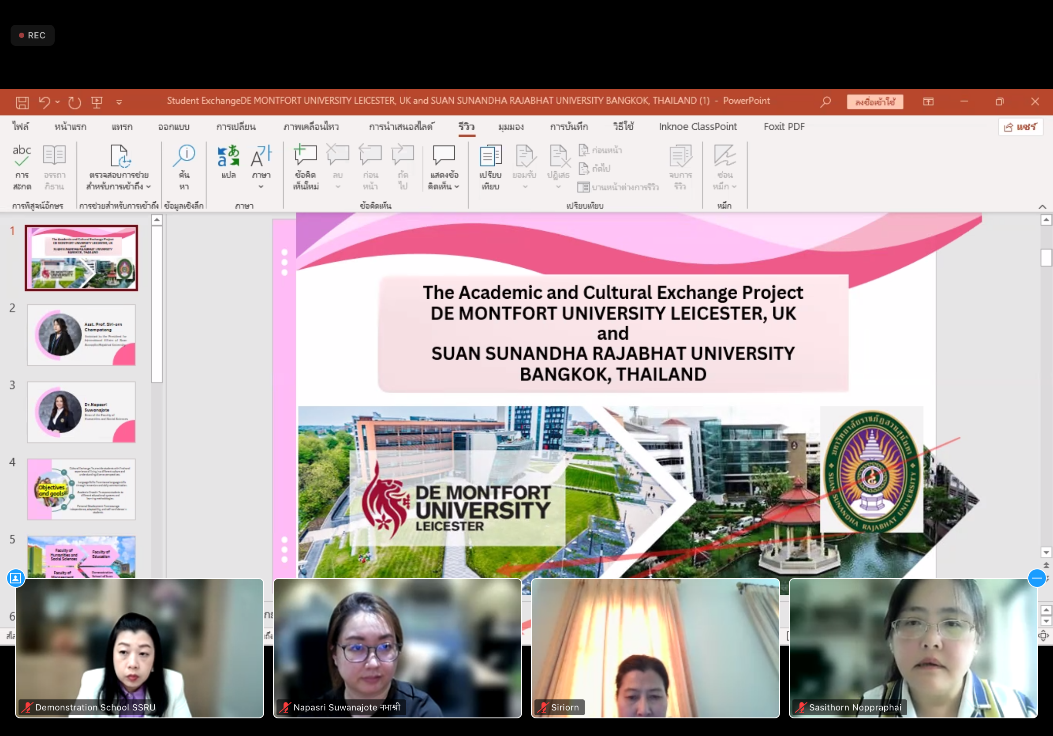Screen dimensions: 1053x736
Task: Select slide 4 Objectives and goals thumbnail
Action: click(81, 489)
